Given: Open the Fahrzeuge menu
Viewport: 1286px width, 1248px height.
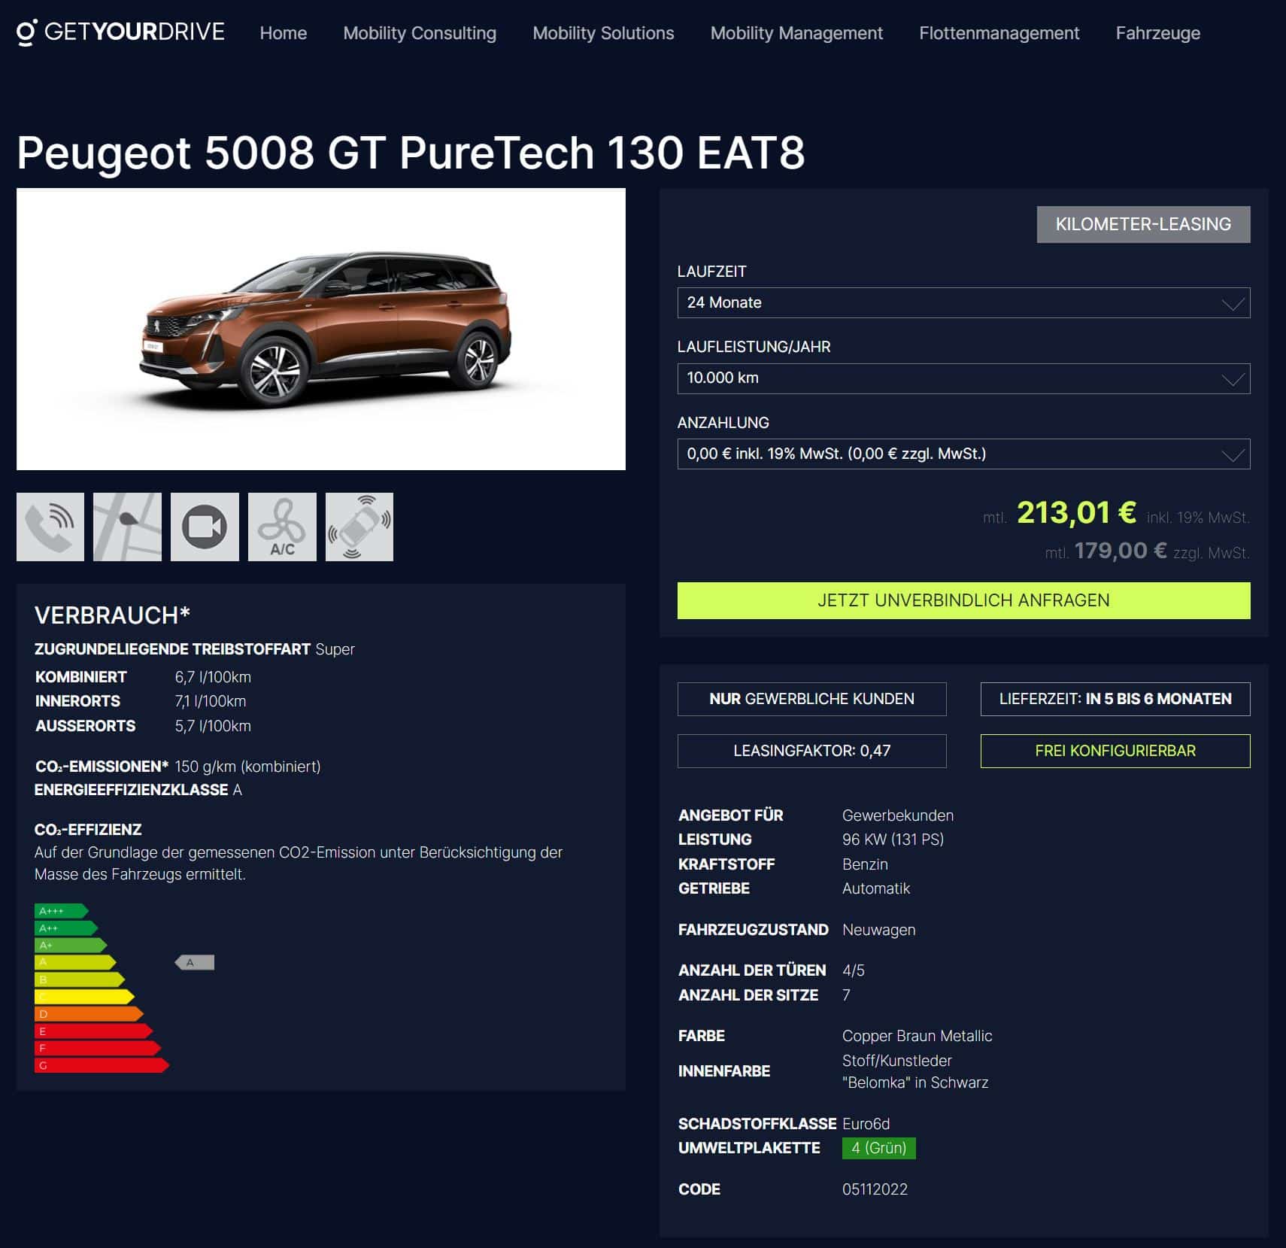Looking at the screenshot, I should [x=1158, y=33].
